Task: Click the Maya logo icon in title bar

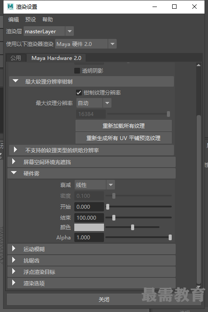Action: coord(10,7)
